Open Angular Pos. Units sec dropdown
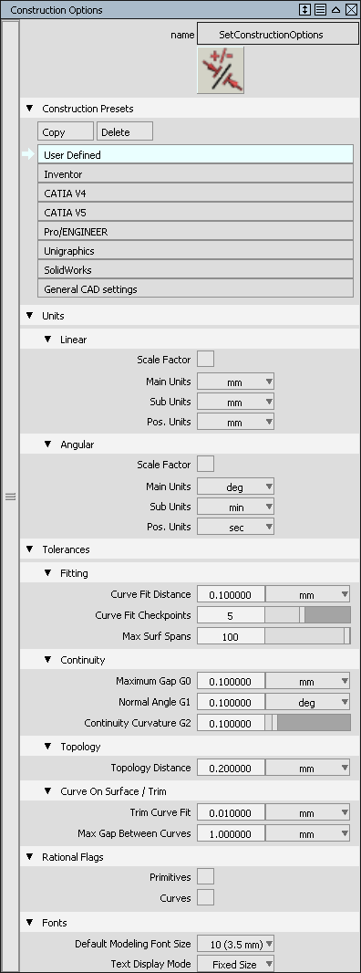The height and width of the screenshot is (973, 361). tap(236, 528)
